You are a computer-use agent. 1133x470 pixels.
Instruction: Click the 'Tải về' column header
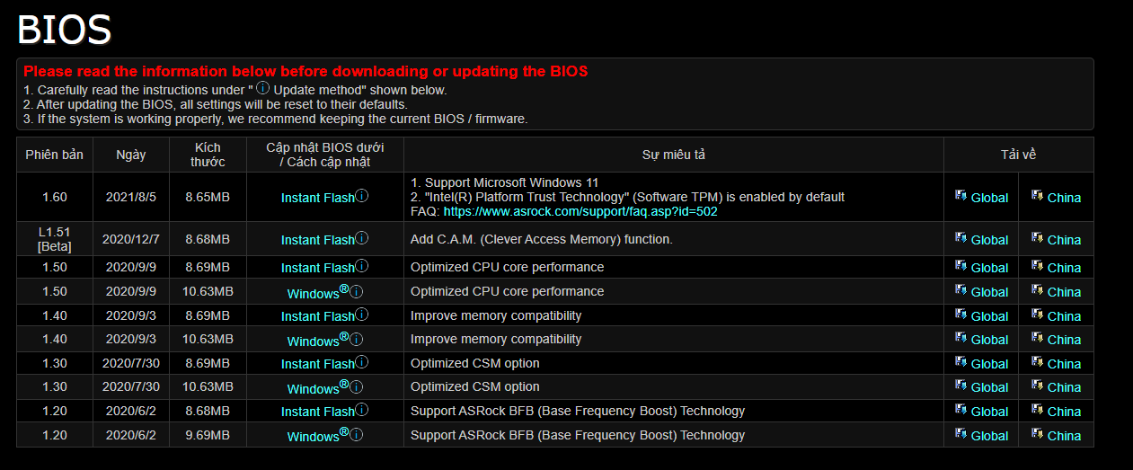click(x=1018, y=155)
